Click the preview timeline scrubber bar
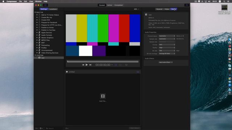The height and width of the screenshot is (130, 232). pyautogui.click(x=103, y=62)
